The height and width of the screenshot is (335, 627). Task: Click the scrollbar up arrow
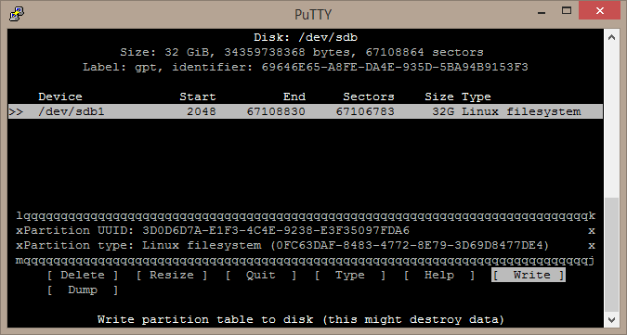click(611, 37)
